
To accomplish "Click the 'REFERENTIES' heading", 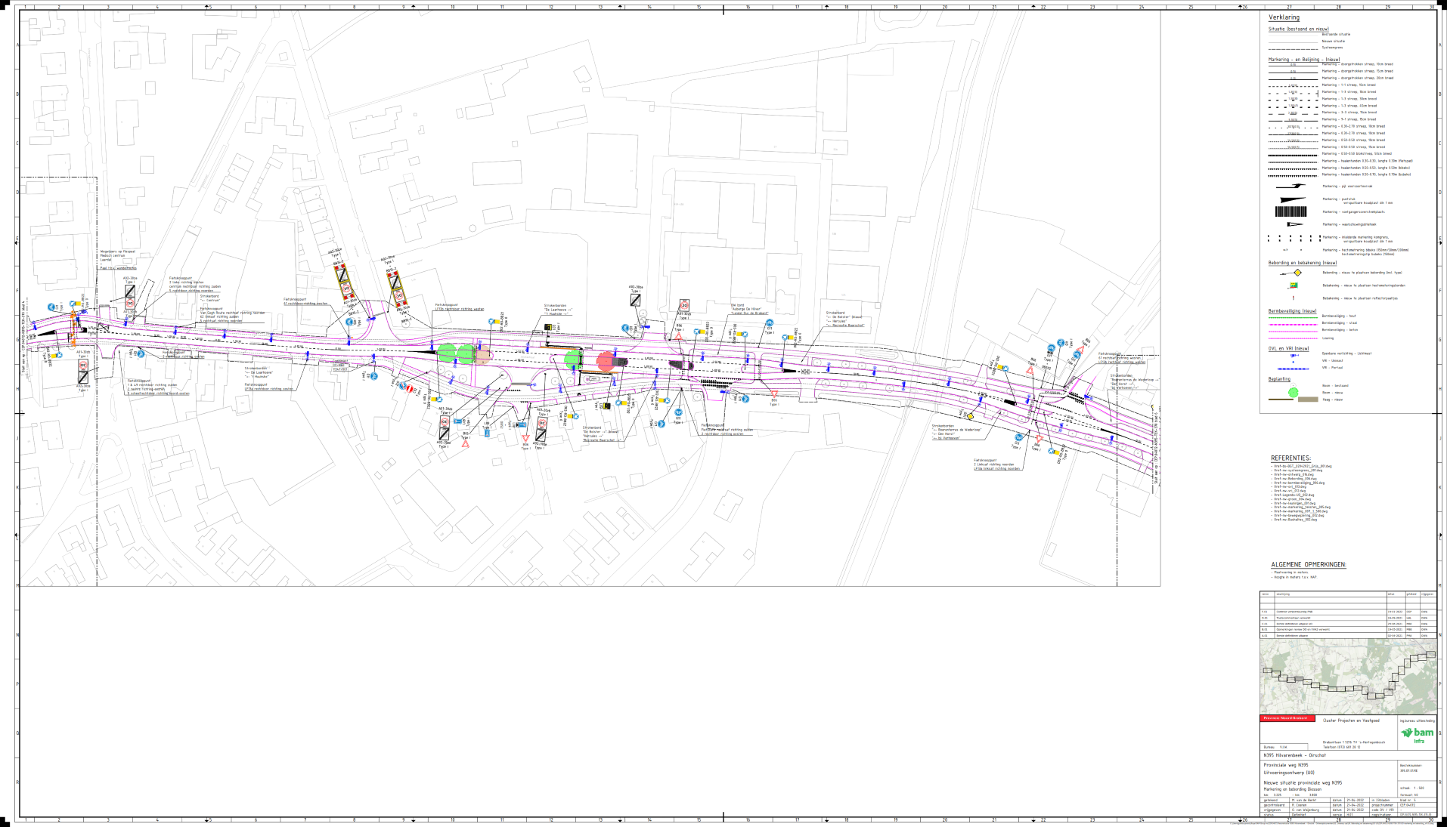I will 1290,458.
